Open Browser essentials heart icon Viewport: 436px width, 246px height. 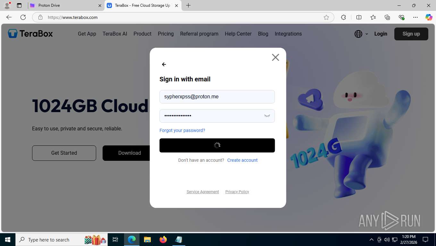401,17
